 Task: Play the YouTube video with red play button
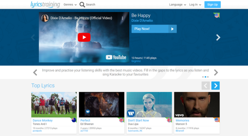pyautogui.click(x=84, y=37)
